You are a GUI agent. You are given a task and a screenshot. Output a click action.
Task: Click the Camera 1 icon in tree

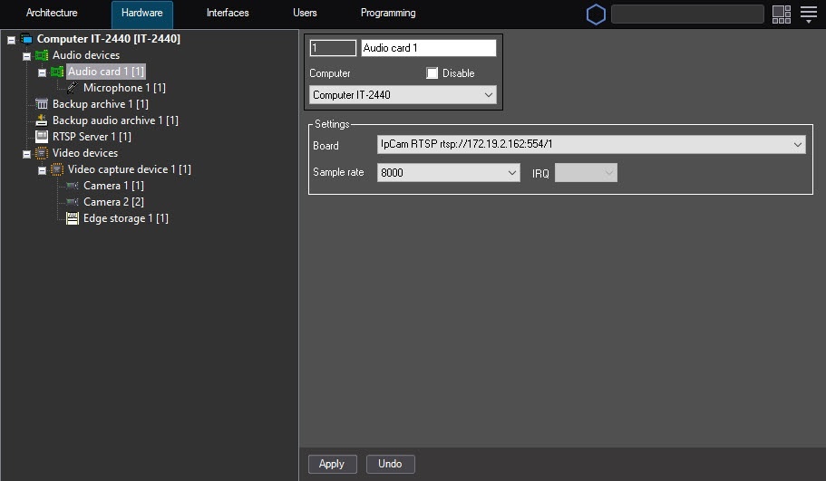click(73, 186)
